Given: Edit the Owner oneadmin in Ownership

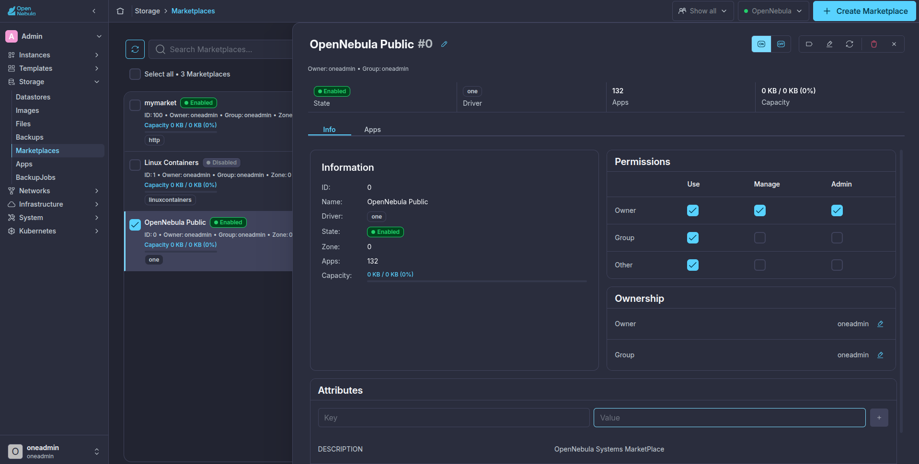Looking at the screenshot, I should coord(880,324).
